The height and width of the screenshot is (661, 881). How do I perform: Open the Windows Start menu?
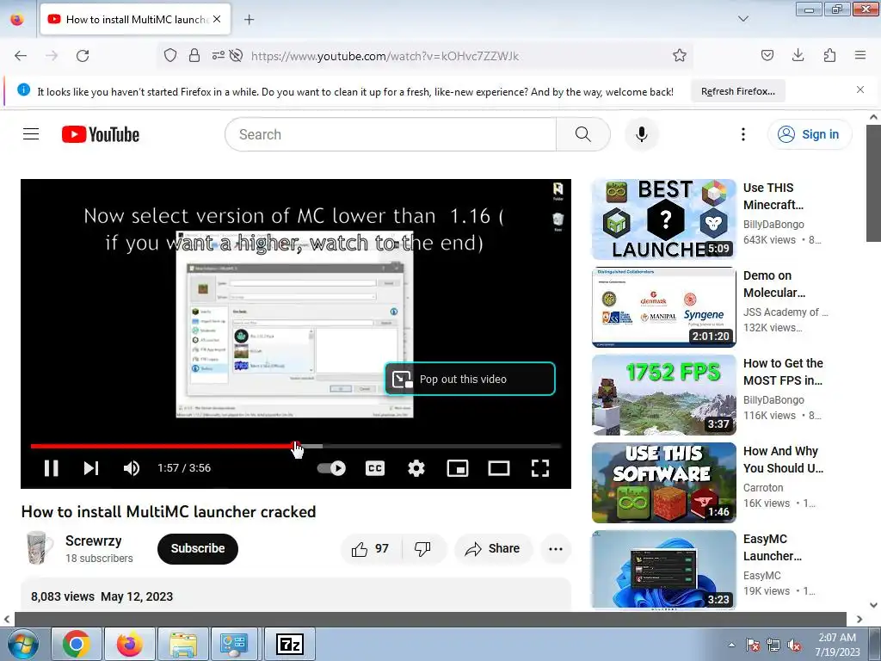point(22,644)
